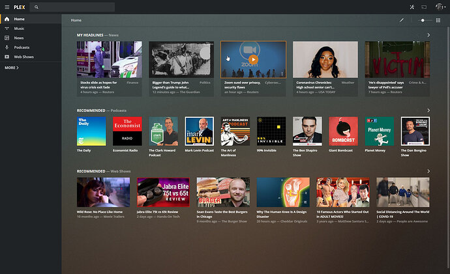The width and height of the screenshot is (450, 274).
Task: Click 'The Guardian' source text
Action: [x=190, y=92]
